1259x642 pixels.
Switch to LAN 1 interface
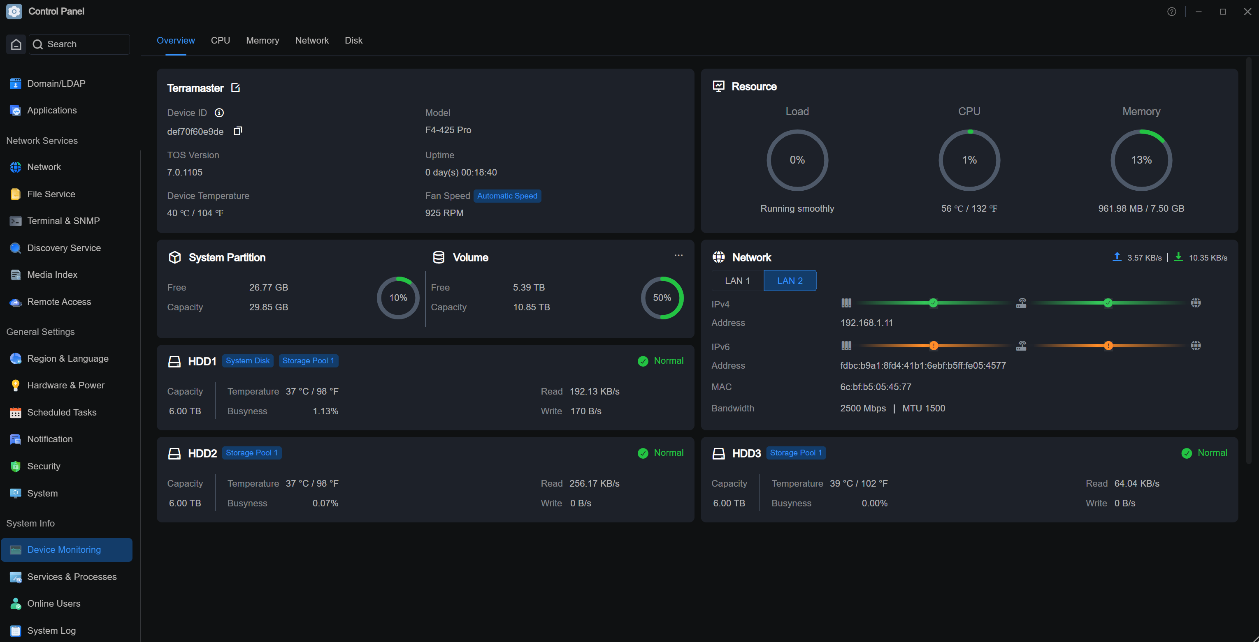coord(737,281)
